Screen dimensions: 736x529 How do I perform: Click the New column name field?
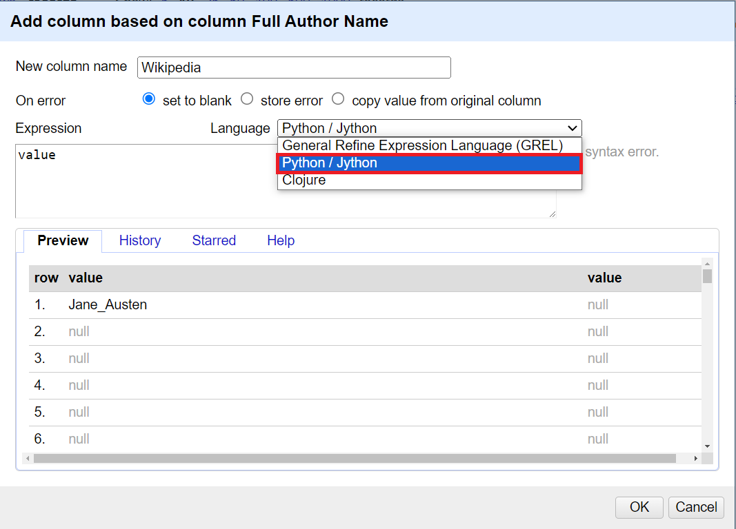tap(294, 68)
